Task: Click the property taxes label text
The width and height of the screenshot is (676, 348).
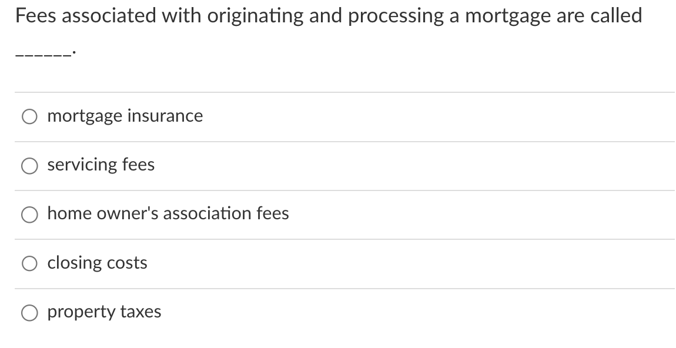Action: point(104,312)
